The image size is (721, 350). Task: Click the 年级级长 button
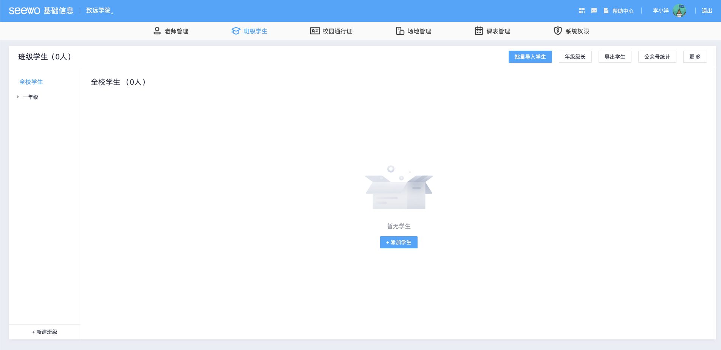575,57
